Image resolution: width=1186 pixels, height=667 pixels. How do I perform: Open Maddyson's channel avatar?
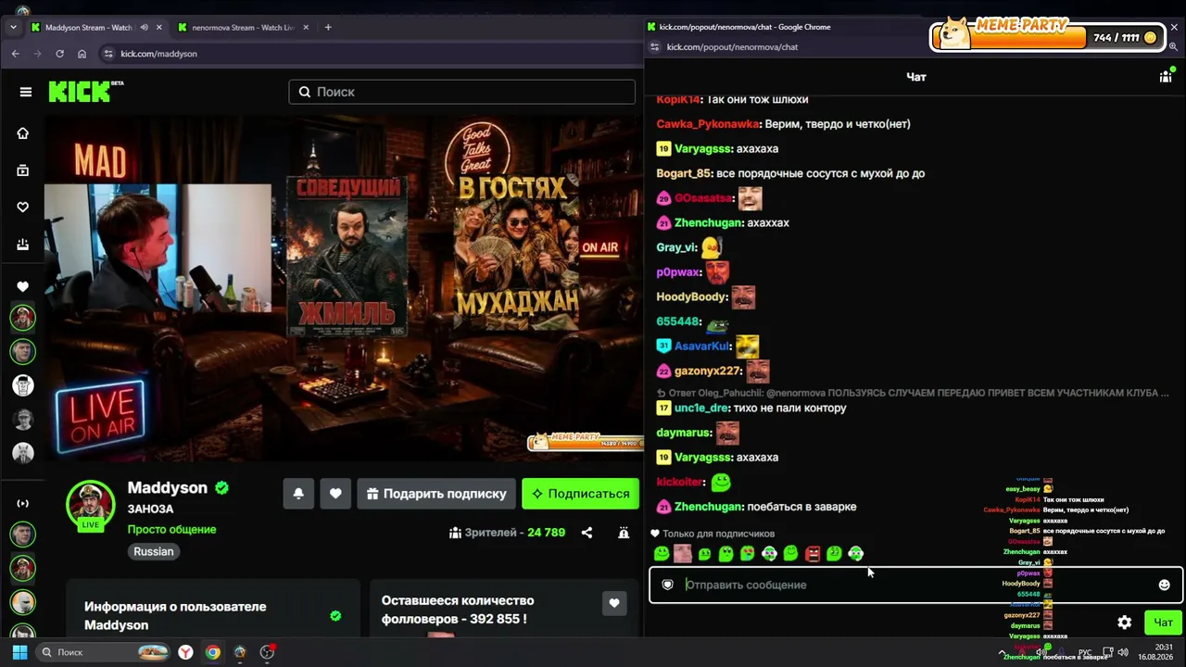tap(90, 505)
